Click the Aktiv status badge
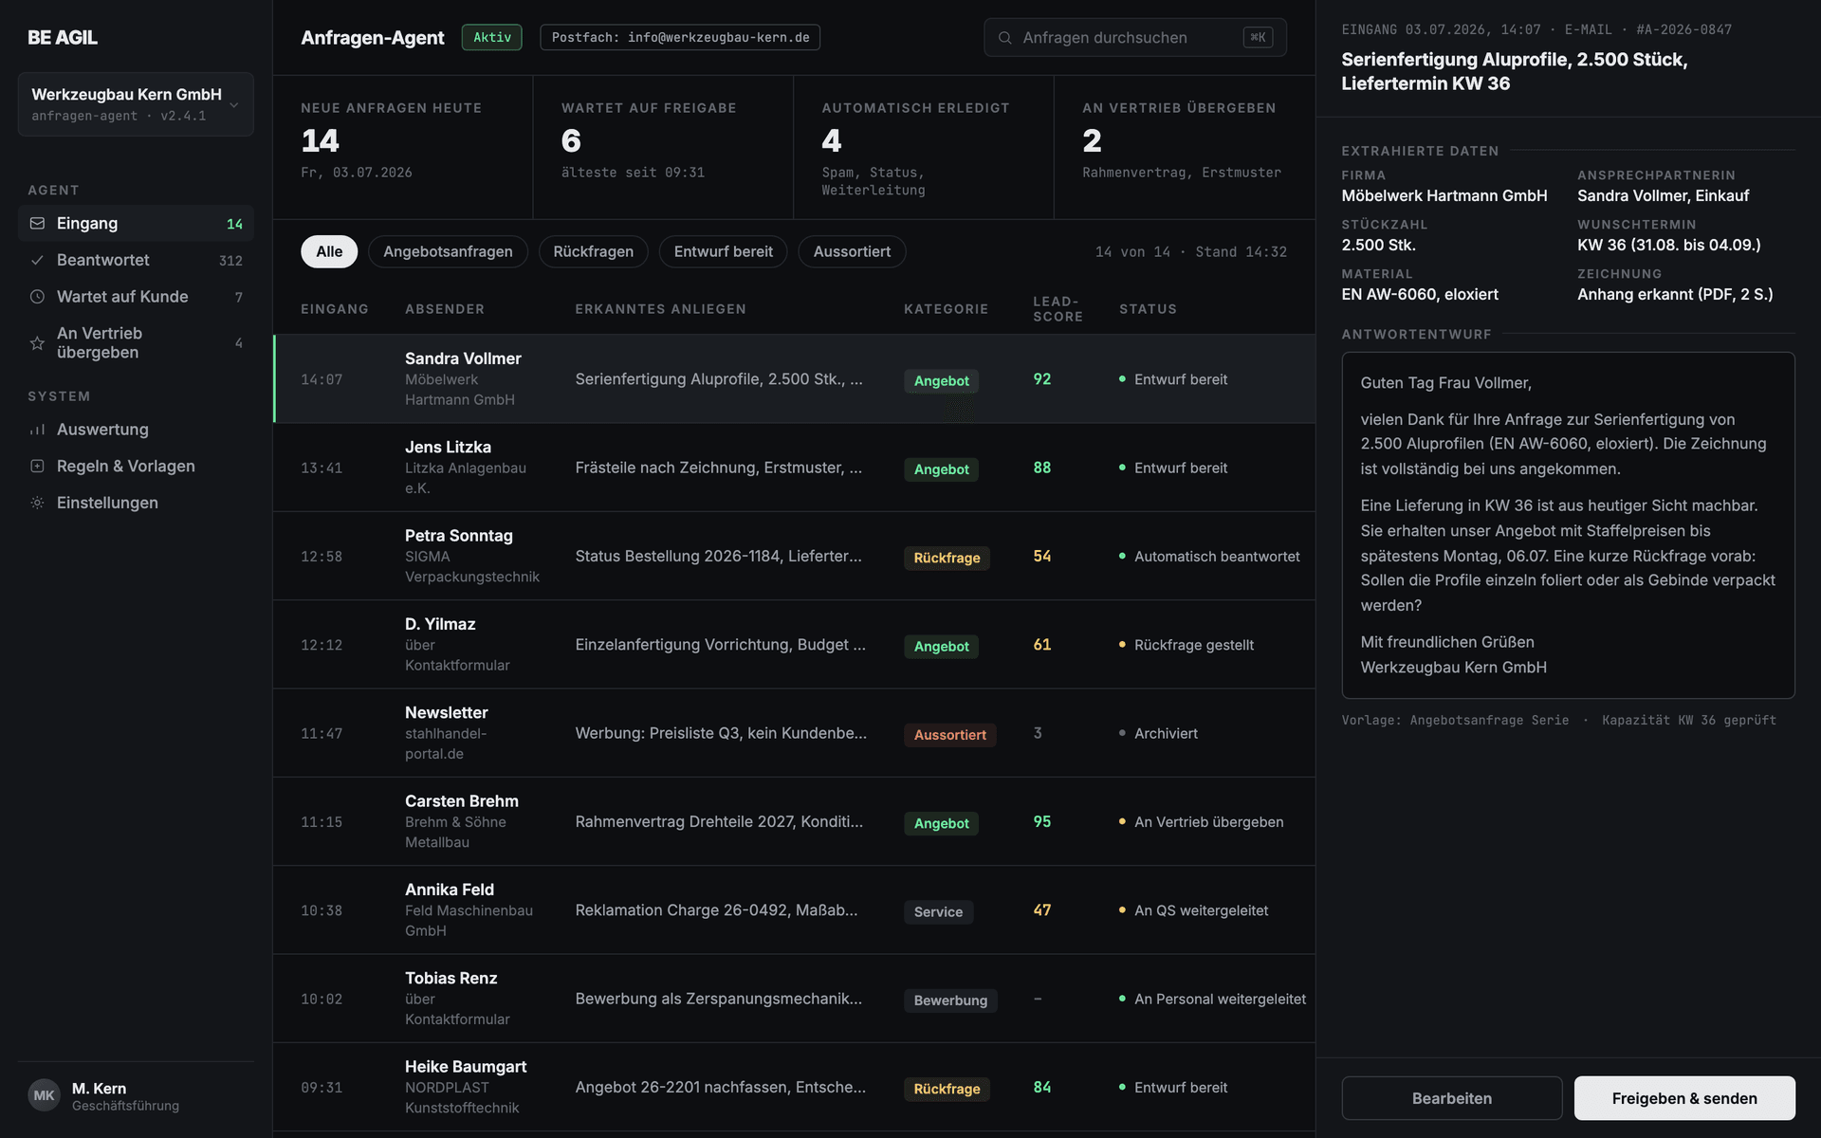The width and height of the screenshot is (1821, 1138). (492, 38)
